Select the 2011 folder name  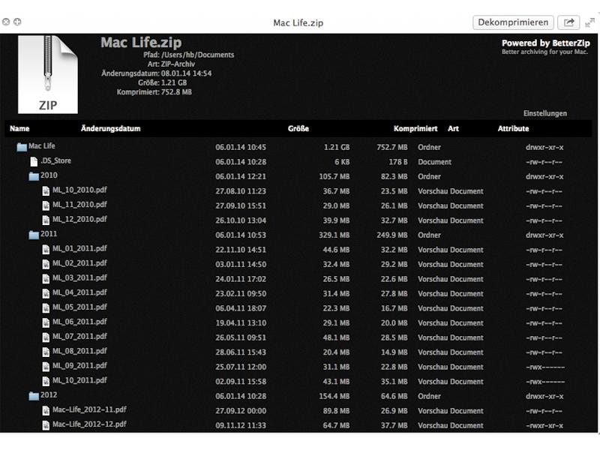click(49, 234)
